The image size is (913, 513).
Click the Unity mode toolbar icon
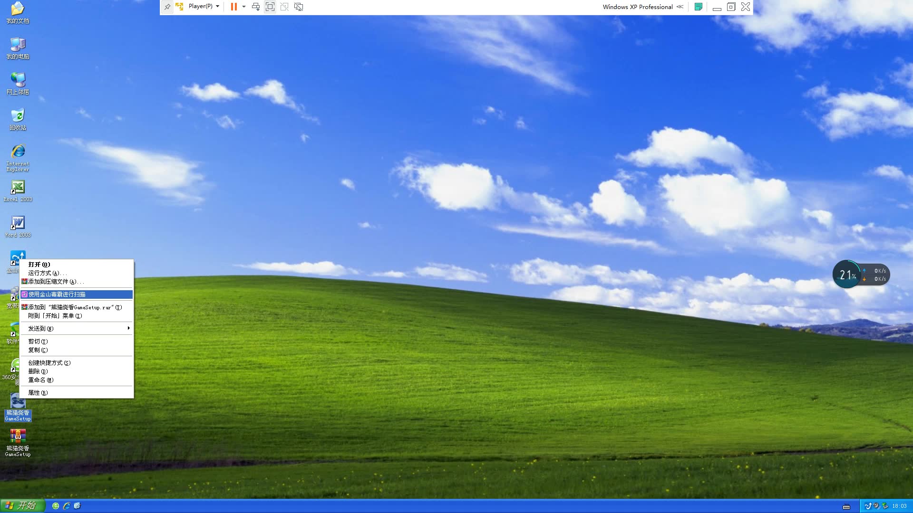click(284, 7)
